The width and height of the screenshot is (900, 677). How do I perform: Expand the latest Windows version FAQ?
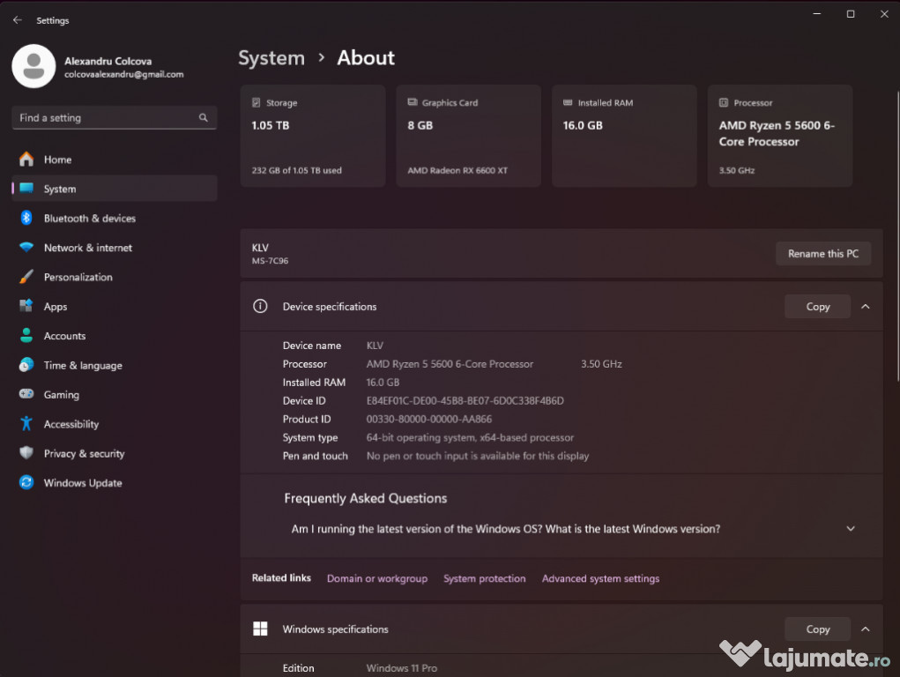[851, 528]
